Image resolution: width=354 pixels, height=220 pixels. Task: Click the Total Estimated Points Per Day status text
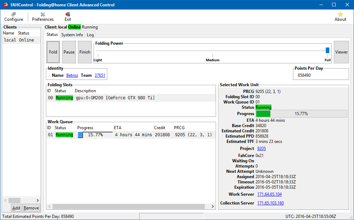pos(38,216)
